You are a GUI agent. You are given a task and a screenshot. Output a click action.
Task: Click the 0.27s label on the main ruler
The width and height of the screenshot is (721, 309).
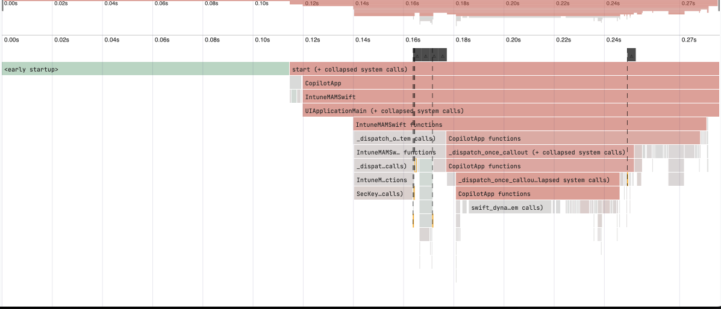(x=689, y=40)
